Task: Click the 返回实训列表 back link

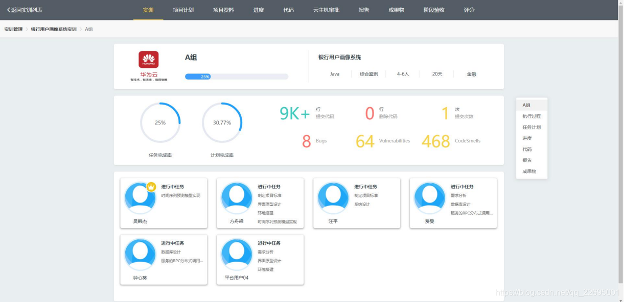Action: pos(25,9)
